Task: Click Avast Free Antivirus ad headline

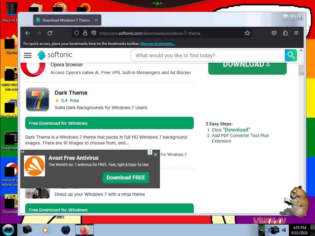Action: (74, 158)
